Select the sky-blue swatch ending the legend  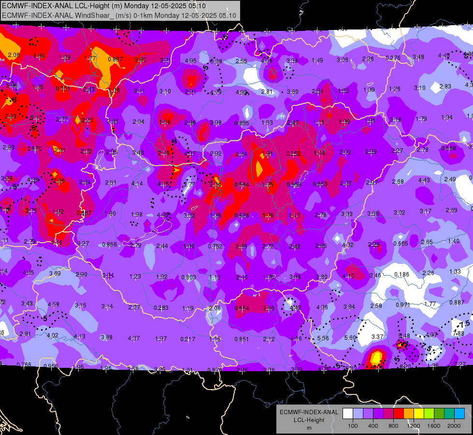click(x=459, y=414)
